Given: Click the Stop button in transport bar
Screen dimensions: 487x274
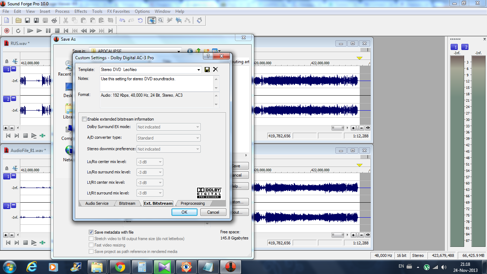Looking at the screenshot, I should (x=57, y=31).
